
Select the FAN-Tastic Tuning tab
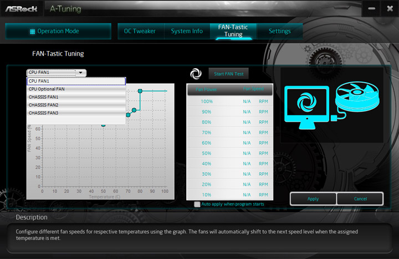pyautogui.click(x=233, y=31)
